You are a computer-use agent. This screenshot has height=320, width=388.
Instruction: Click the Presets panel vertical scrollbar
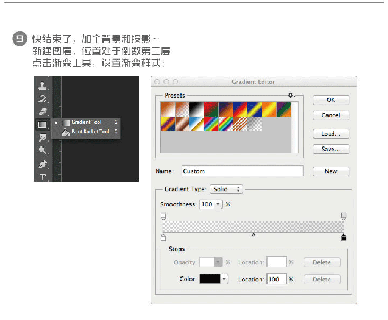coord(295,128)
